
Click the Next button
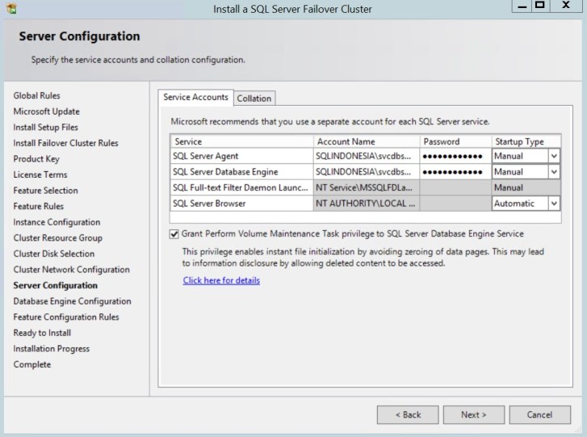pos(473,414)
